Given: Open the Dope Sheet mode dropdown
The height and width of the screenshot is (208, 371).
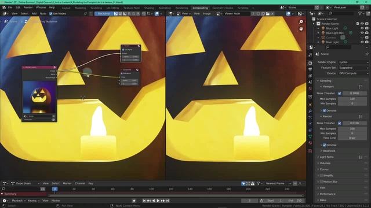Looking at the screenshot, I should click(x=25, y=184).
